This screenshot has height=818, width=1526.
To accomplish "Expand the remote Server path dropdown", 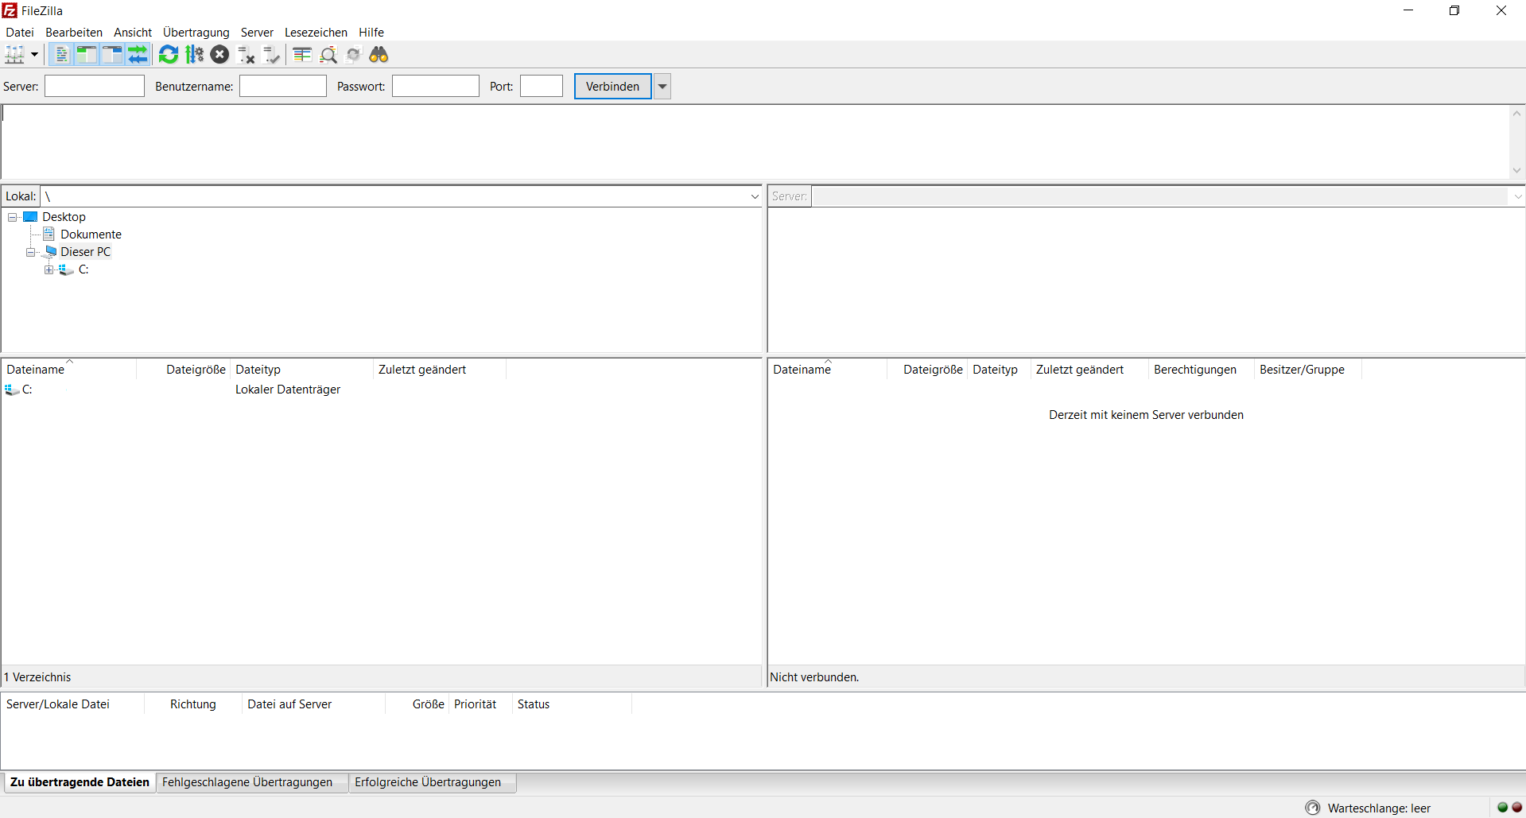I will [1517, 196].
